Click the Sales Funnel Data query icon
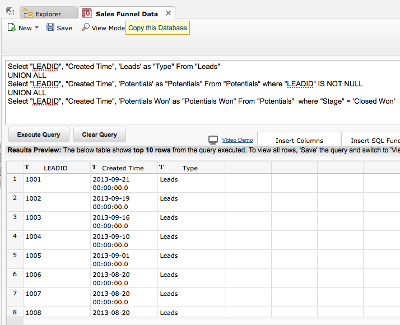Image resolution: width=400 pixels, height=325 pixels. pos(87,13)
